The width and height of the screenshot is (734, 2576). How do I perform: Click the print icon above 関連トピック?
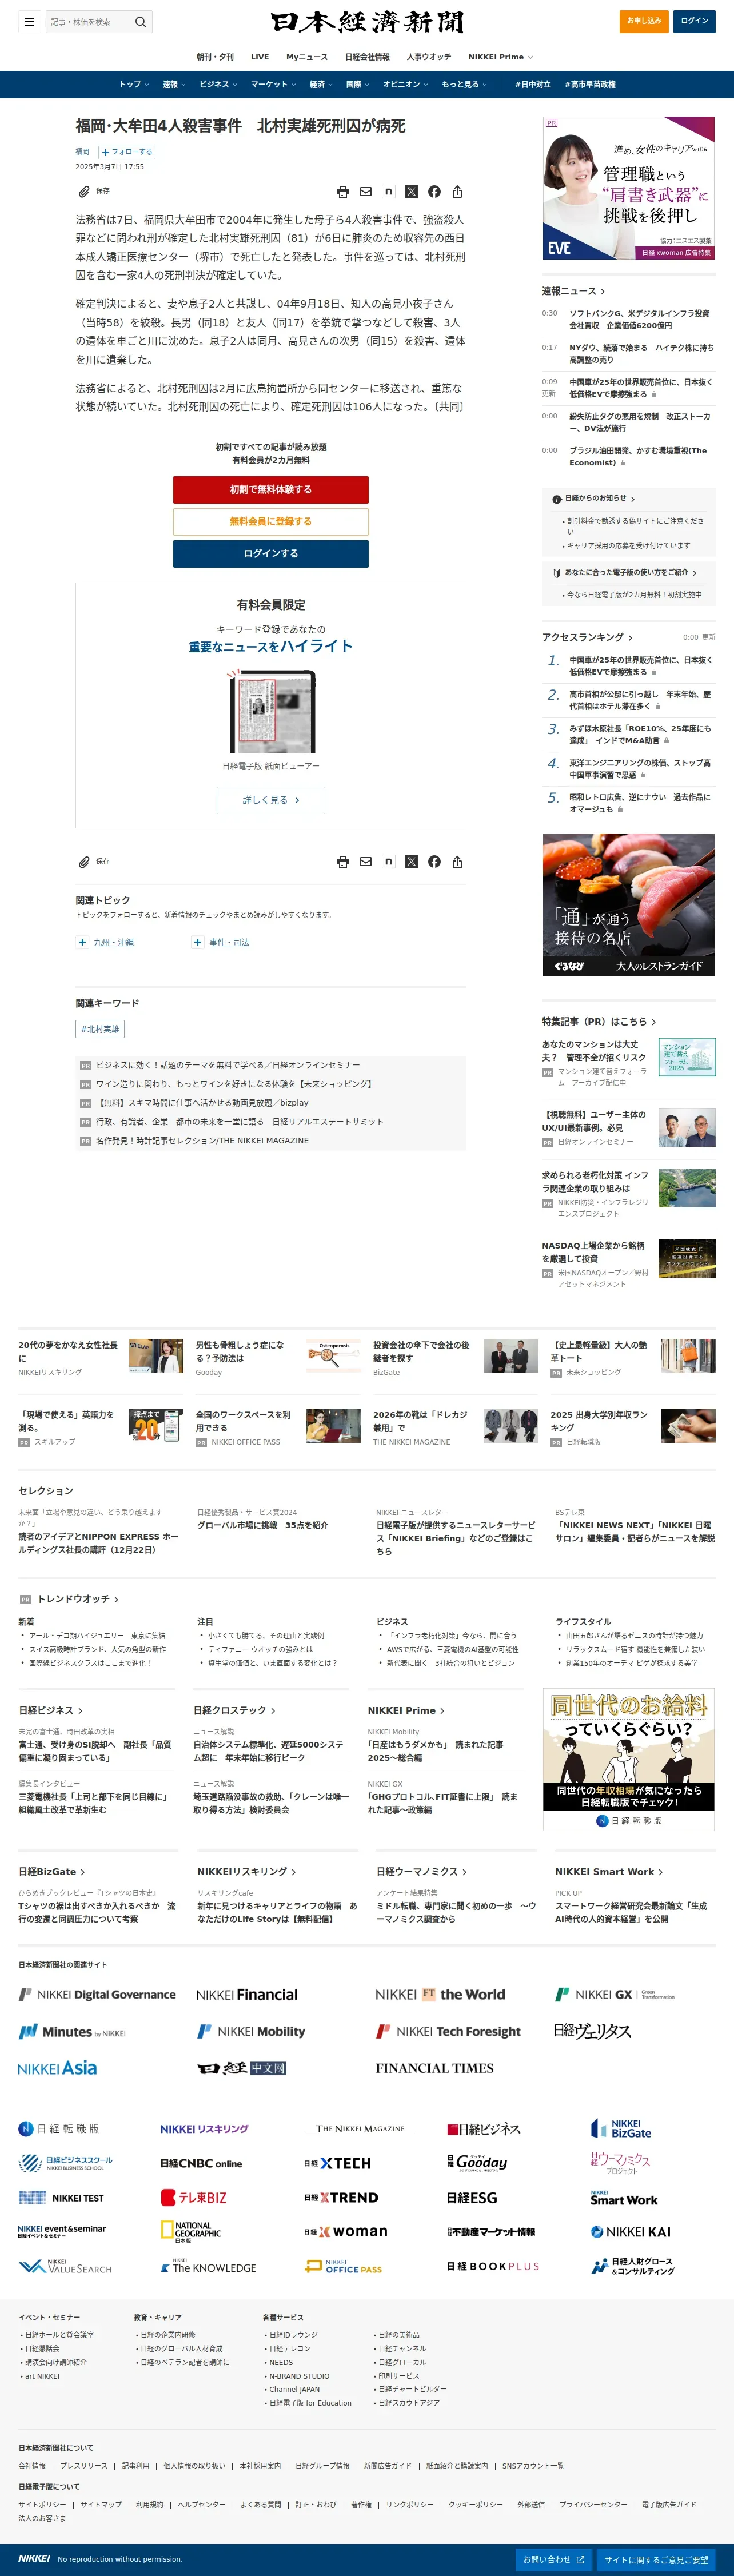point(343,862)
